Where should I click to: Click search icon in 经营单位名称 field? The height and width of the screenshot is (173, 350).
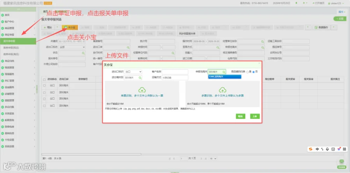pyautogui.click(x=262, y=42)
